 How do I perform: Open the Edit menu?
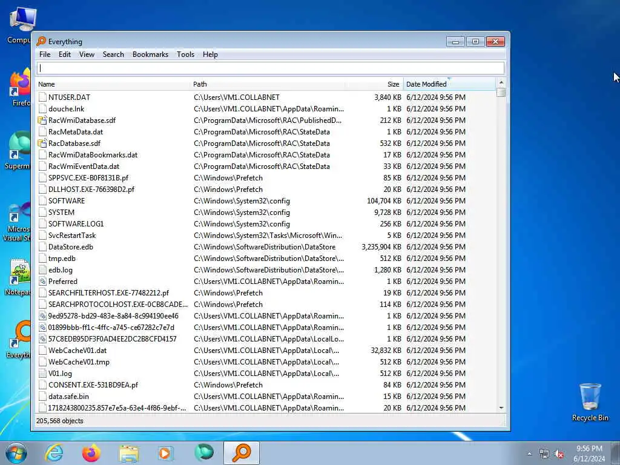click(64, 54)
